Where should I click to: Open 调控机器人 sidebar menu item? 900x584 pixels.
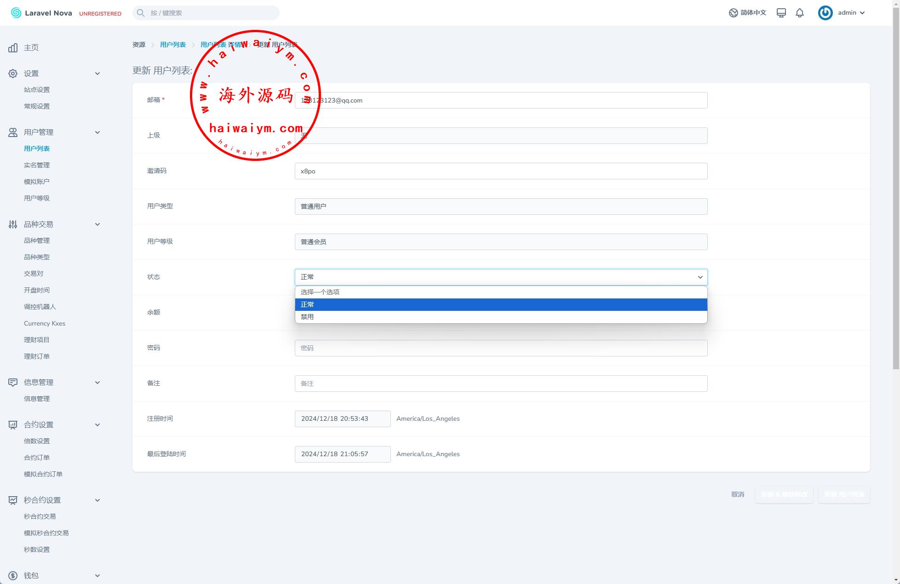coord(40,307)
